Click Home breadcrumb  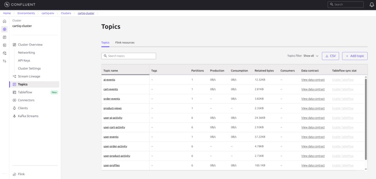coord(7,13)
